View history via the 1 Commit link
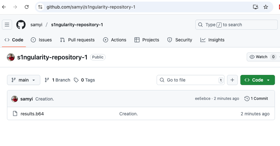280x146 pixels. point(256,99)
